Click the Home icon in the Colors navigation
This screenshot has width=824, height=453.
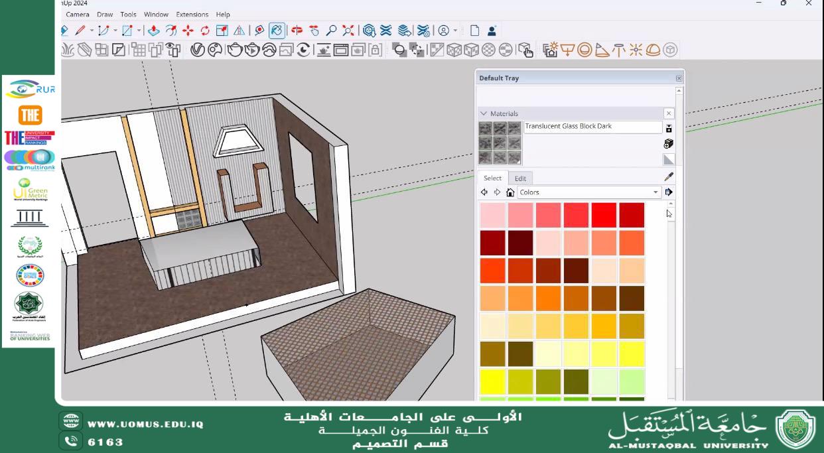click(510, 192)
